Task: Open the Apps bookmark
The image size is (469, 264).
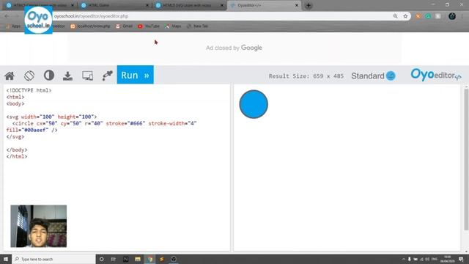Action: coord(13,26)
